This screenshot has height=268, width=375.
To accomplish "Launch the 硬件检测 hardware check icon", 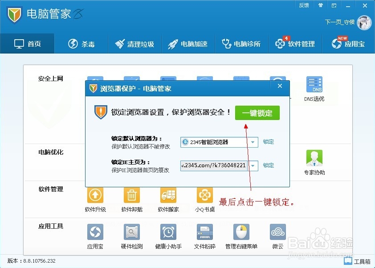I will tap(132, 232).
